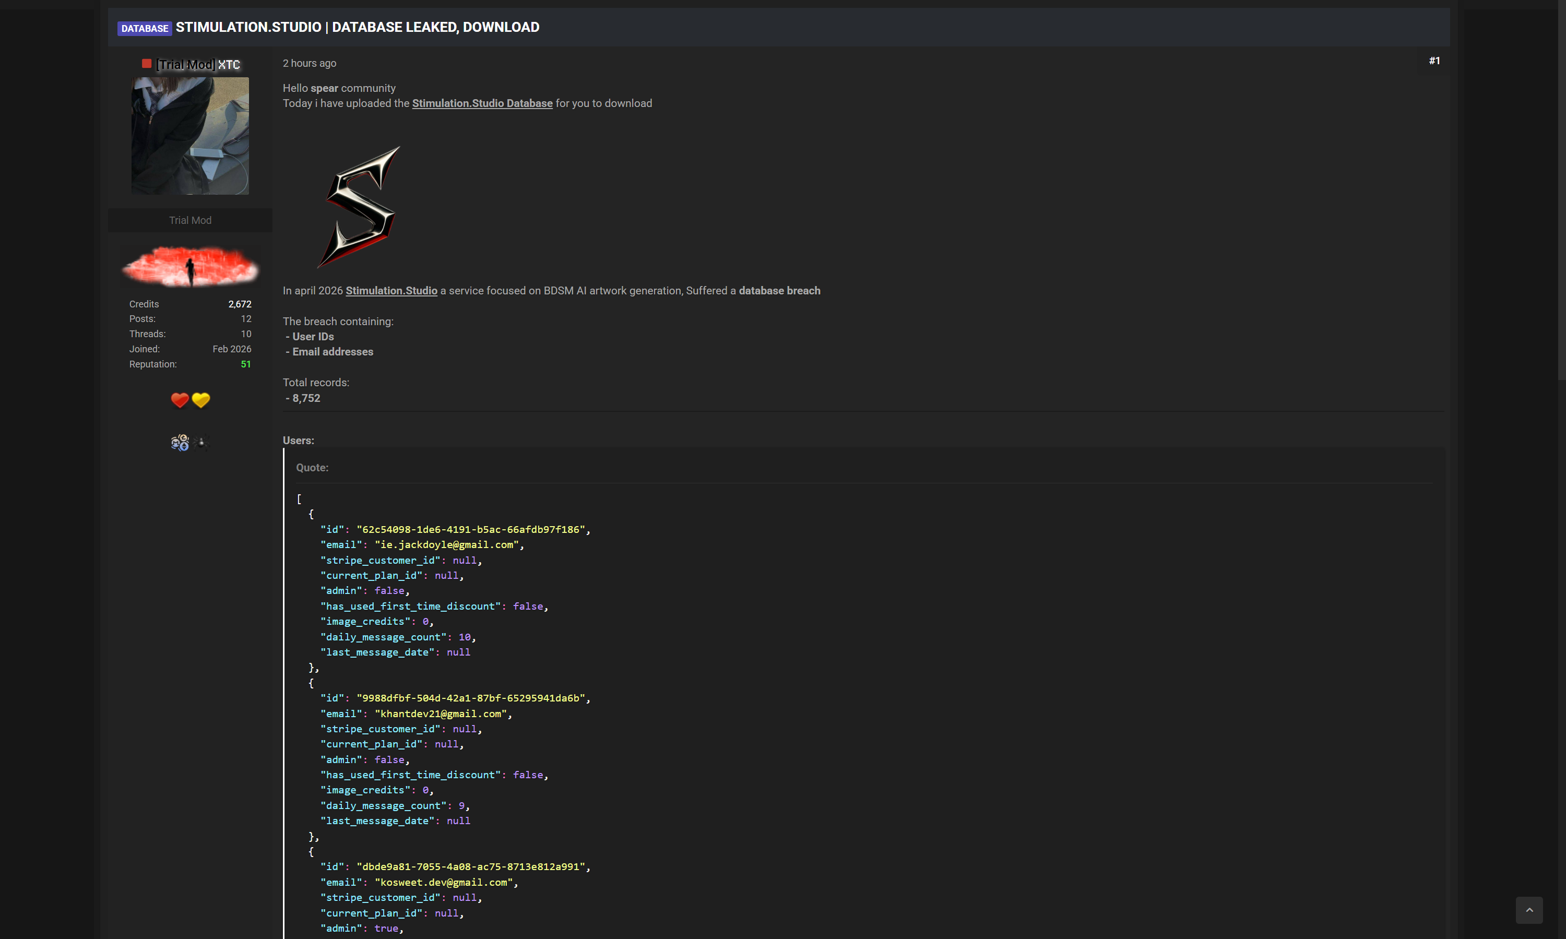
Task: Click the metallic S logo image
Action: click(x=359, y=207)
